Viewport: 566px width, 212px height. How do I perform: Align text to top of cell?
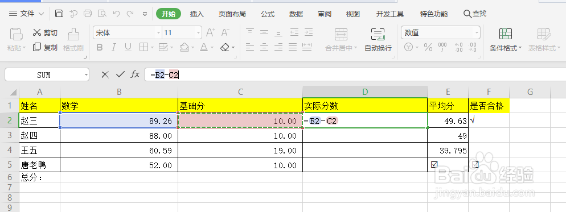click(250, 32)
